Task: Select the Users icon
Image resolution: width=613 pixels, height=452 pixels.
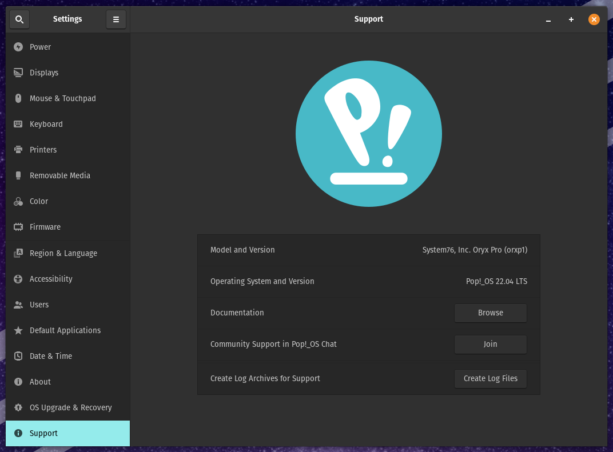Action: tap(18, 305)
